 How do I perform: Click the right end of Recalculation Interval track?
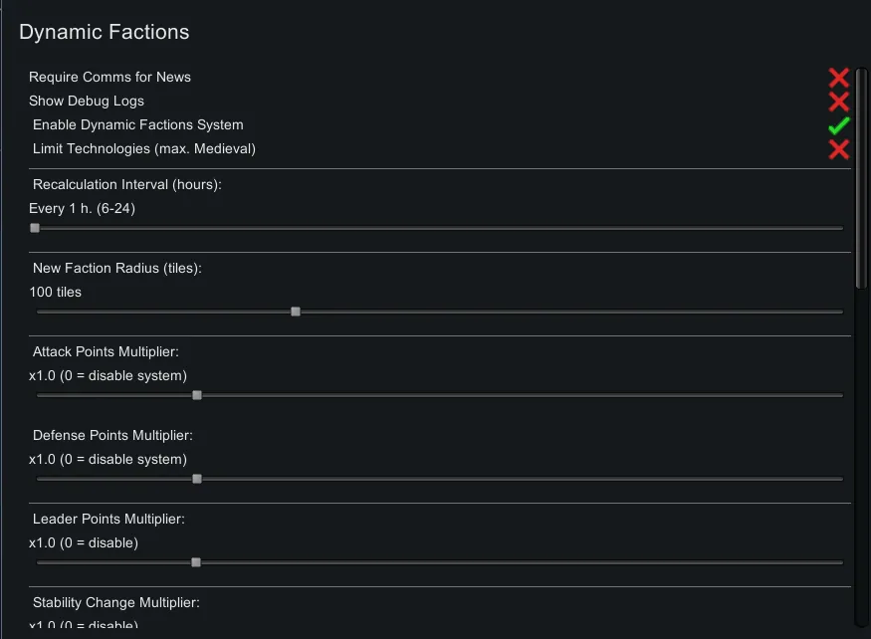tap(839, 228)
